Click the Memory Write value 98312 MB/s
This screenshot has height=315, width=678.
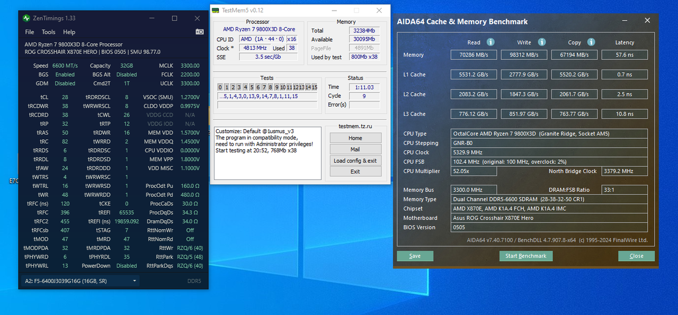coord(524,55)
